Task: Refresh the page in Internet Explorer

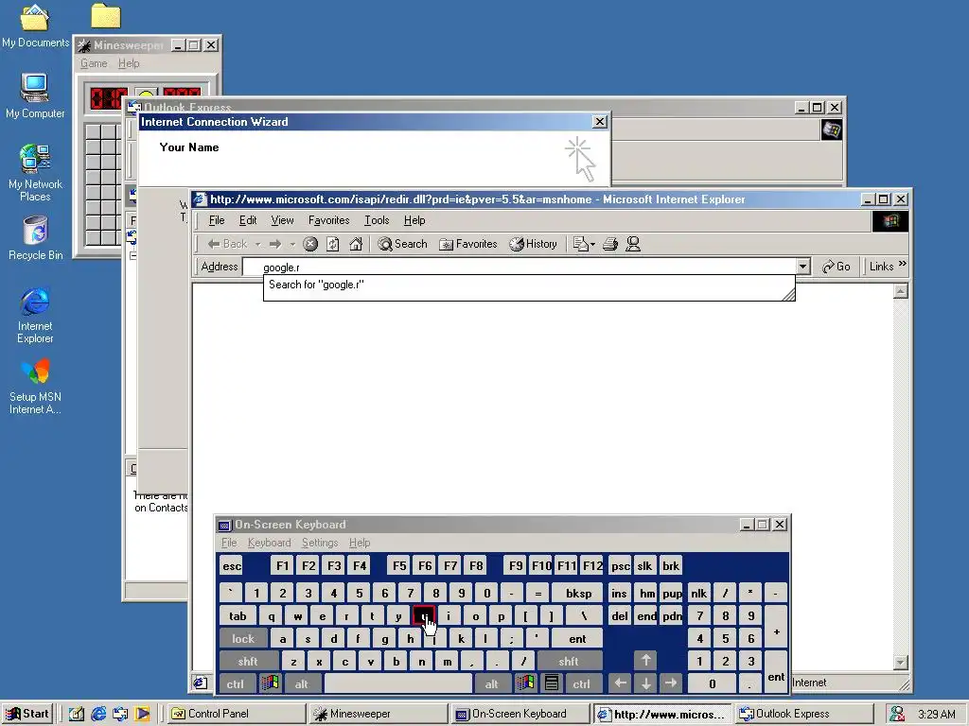Action: click(332, 244)
